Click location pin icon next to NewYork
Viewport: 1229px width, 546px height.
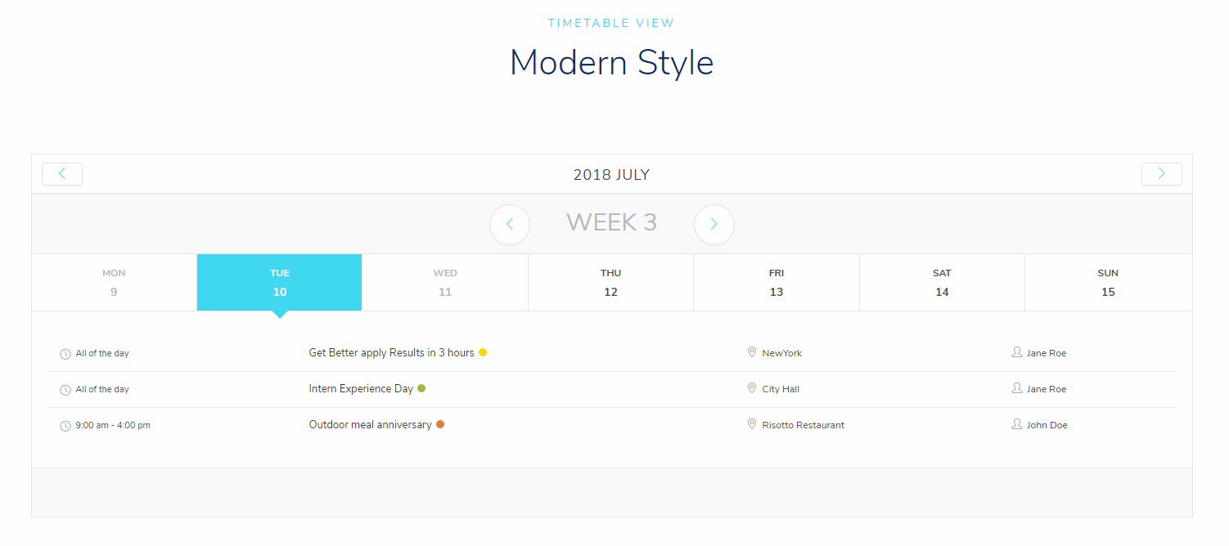tap(752, 352)
